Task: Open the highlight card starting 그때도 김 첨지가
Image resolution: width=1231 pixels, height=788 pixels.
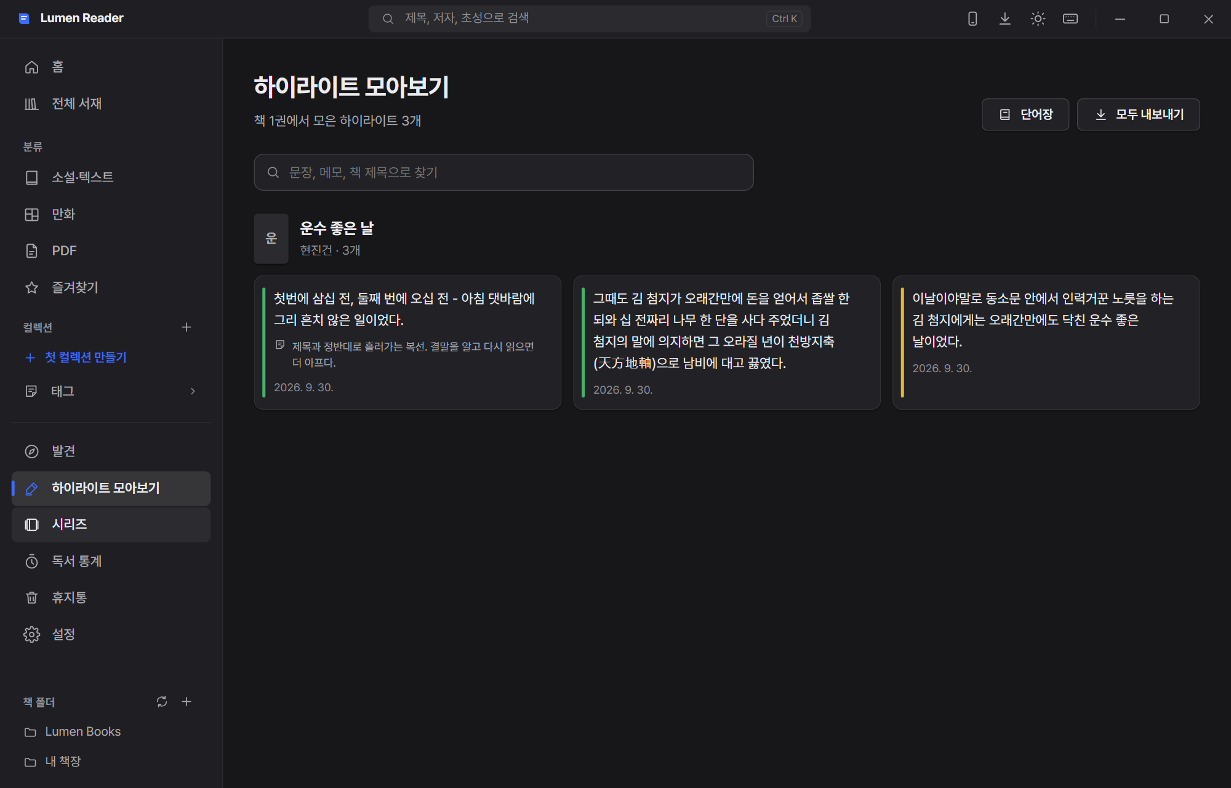Action: (727, 343)
